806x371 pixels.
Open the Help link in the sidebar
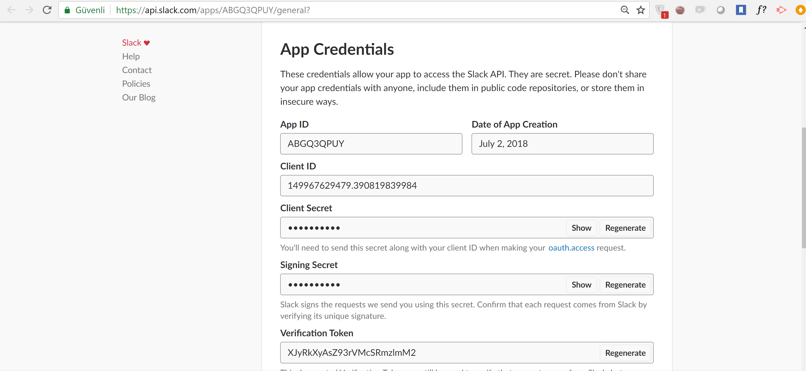pos(131,56)
